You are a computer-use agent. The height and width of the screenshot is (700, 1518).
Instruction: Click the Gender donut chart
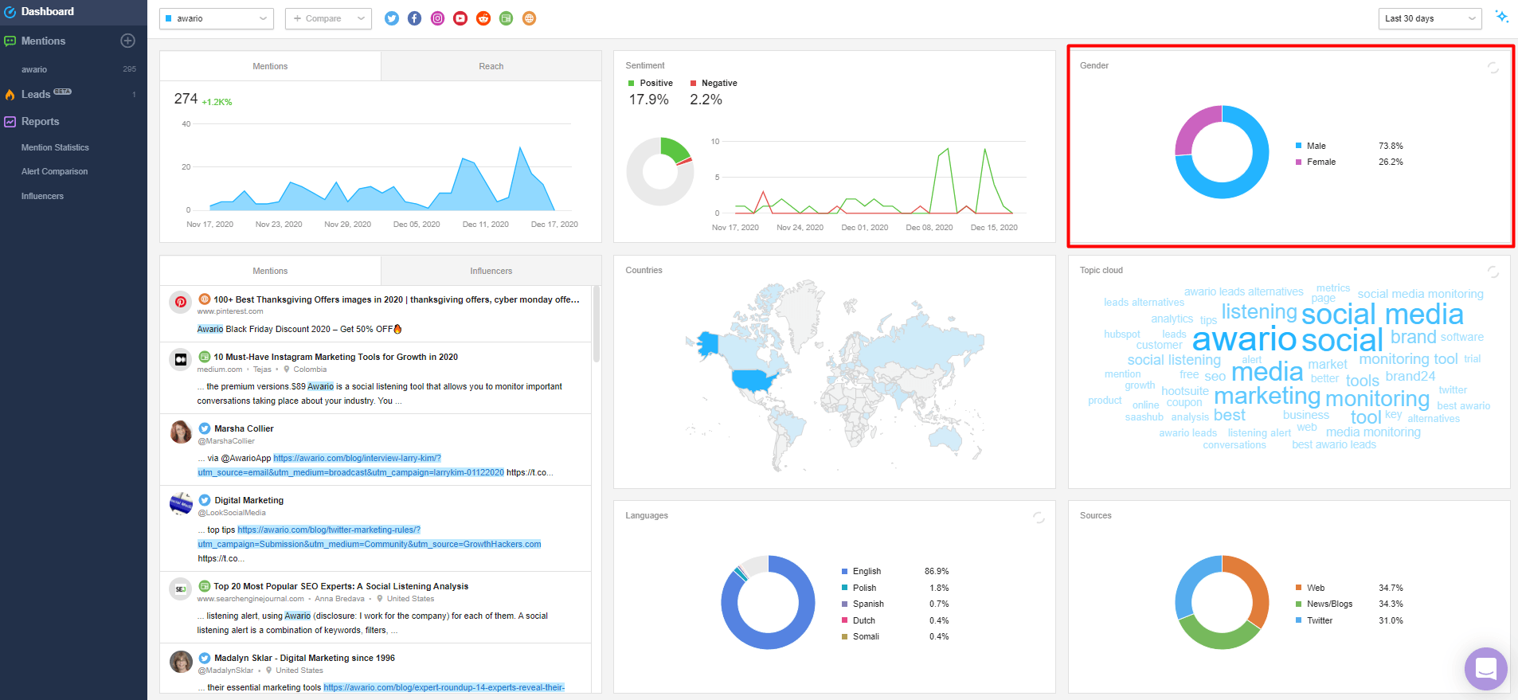coord(1222,152)
